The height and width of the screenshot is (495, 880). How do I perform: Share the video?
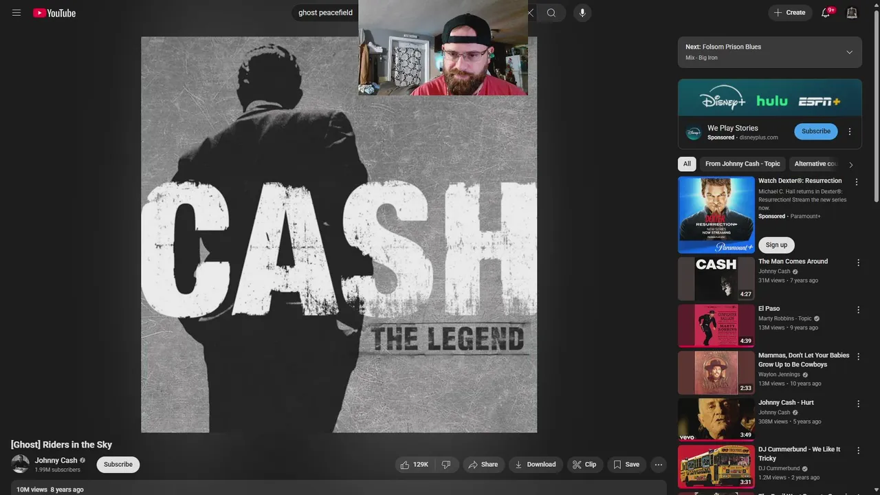click(483, 465)
